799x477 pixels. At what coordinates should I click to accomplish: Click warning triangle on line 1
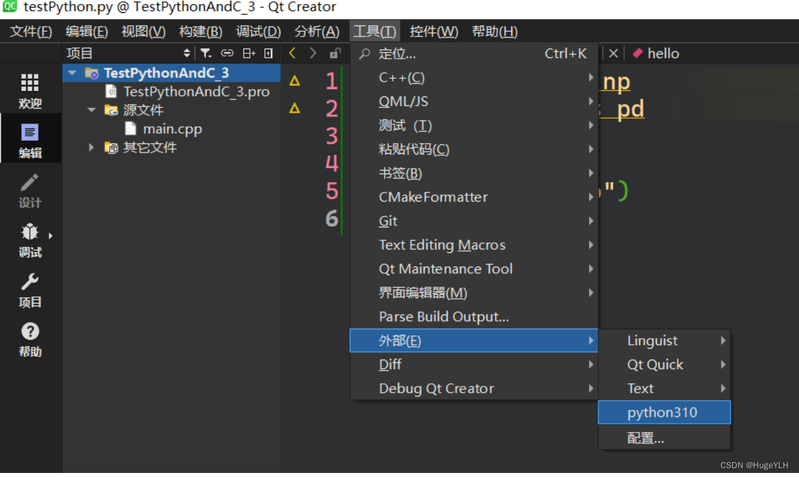click(294, 80)
